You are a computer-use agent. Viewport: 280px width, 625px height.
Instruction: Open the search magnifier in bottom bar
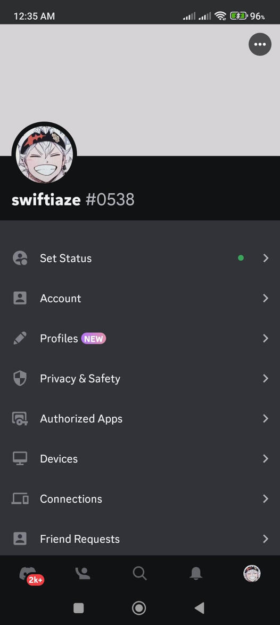139,574
